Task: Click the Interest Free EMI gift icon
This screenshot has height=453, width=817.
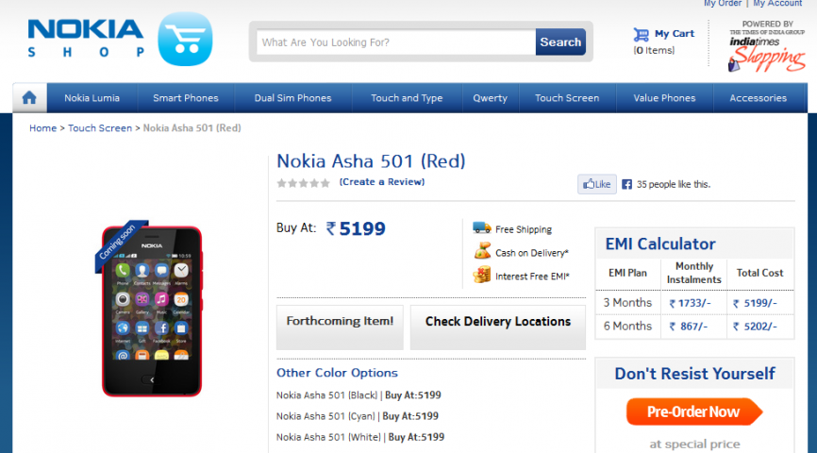Action: [481, 276]
